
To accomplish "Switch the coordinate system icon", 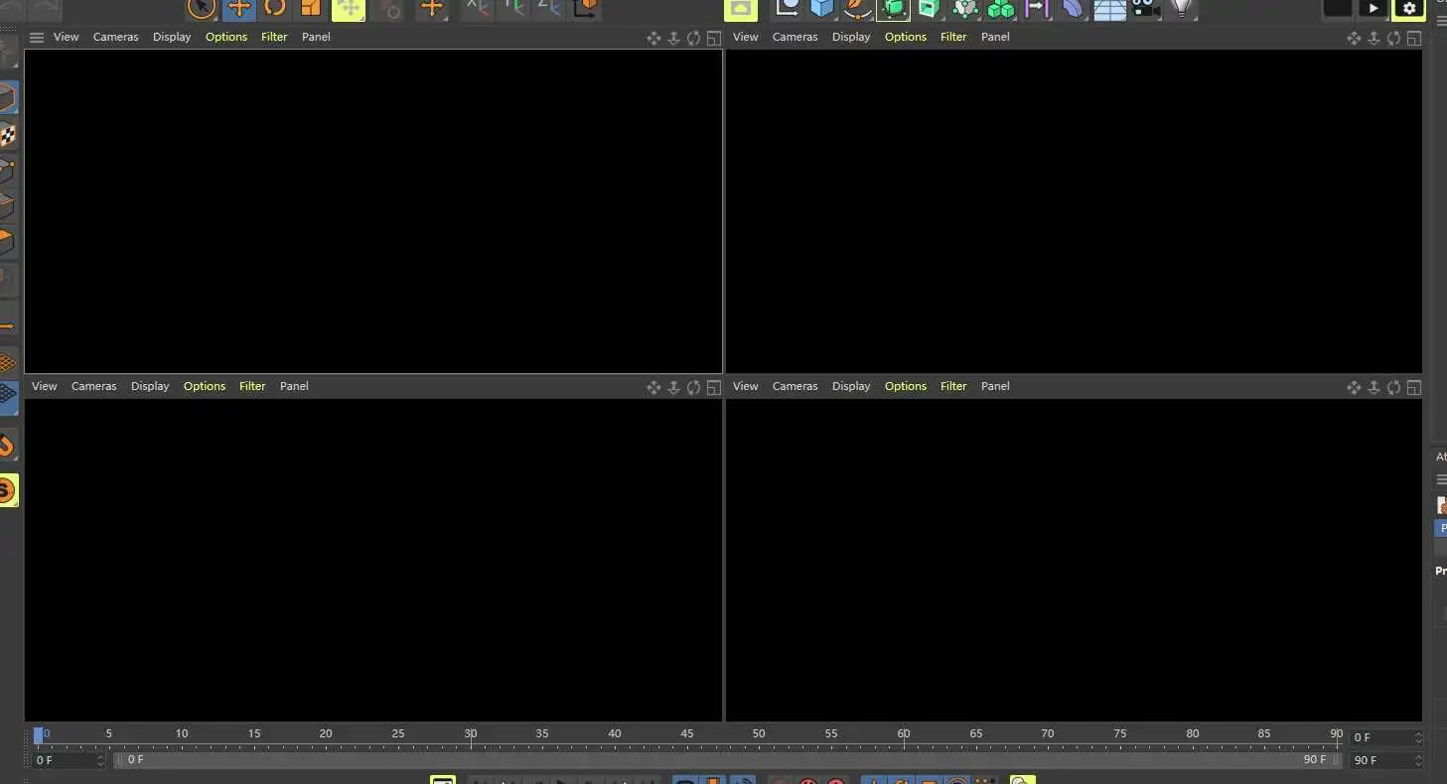I will point(586,9).
